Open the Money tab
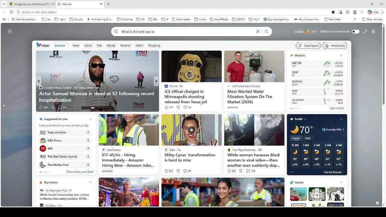386x217 pixels. pyautogui.click(x=111, y=46)
